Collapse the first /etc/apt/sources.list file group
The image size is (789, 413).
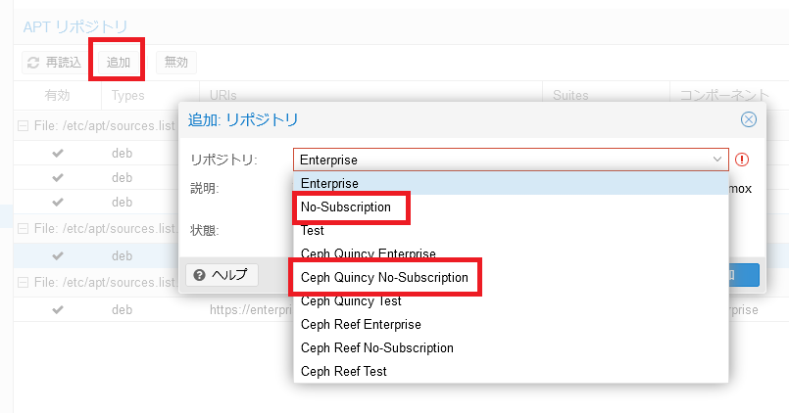pyautogui.click(x=23, y=125)
